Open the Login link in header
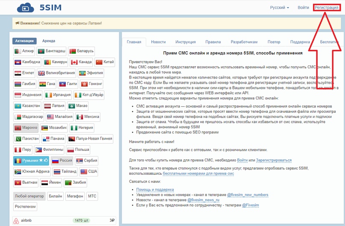The image size is (345, 226). (x=303, y=8)
